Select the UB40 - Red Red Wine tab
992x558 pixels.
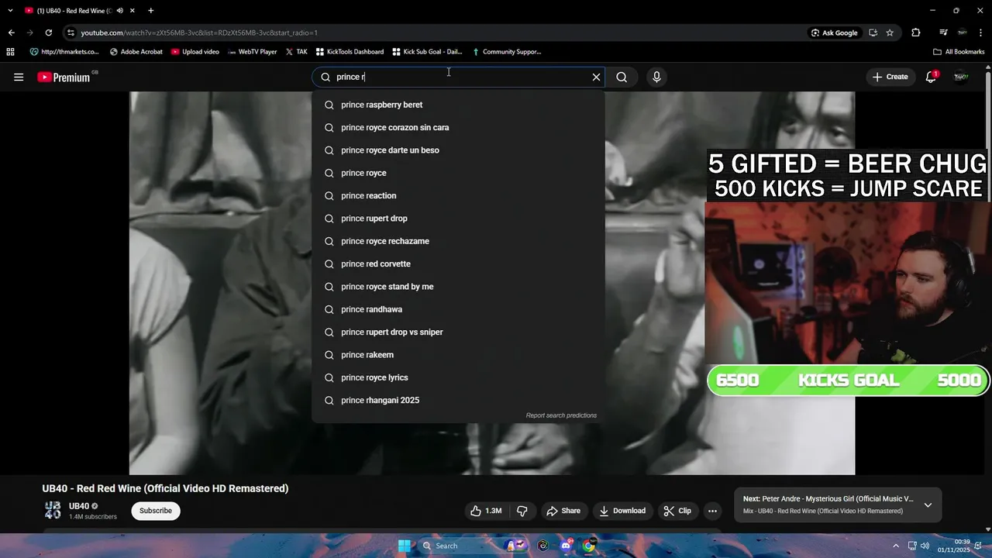(80, 11)
